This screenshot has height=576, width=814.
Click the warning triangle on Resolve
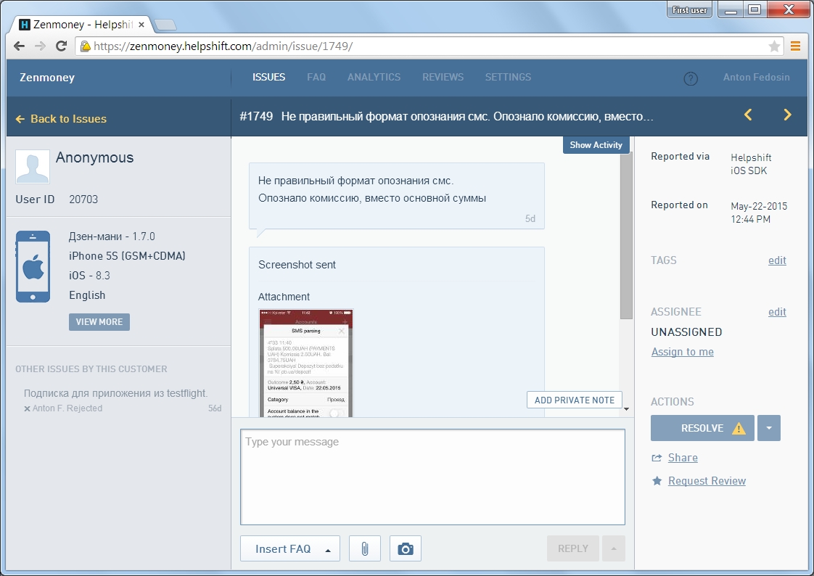tap(739, 428)
